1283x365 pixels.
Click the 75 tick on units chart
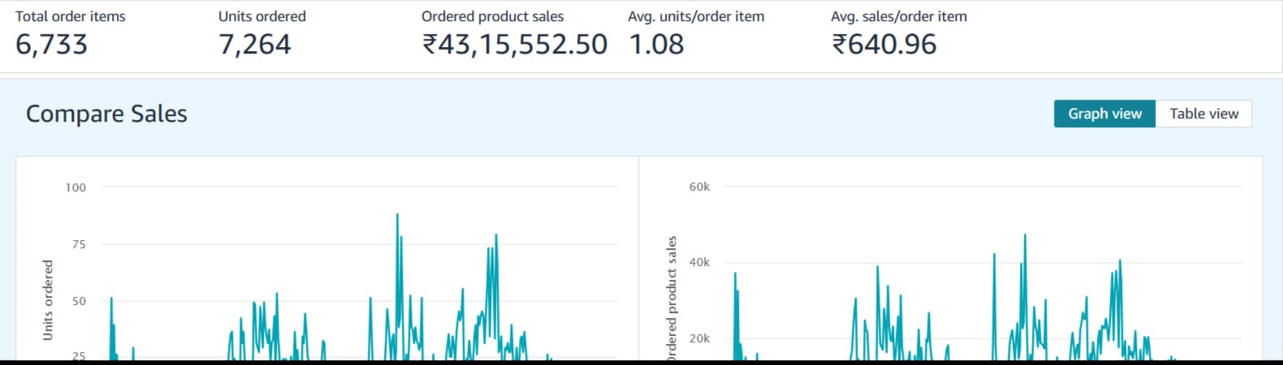coord(78,244)
